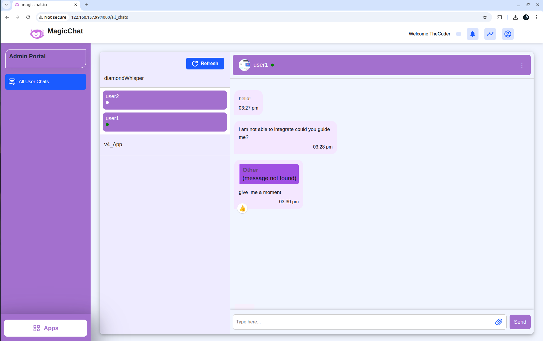The height and width of the screenshot is (341, 543).
Task: Open the notifications bell icon
Action: tap(472, 34)
